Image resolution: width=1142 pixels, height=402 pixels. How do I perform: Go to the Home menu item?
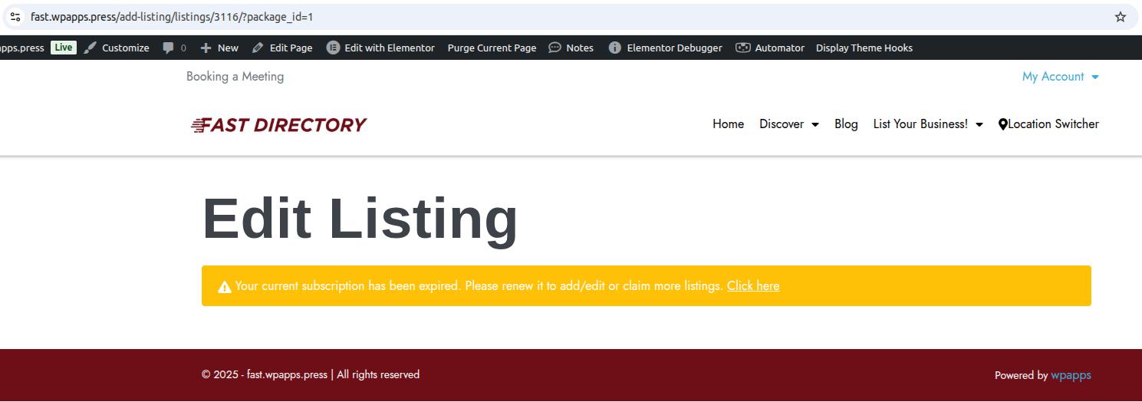coord(728,124)
